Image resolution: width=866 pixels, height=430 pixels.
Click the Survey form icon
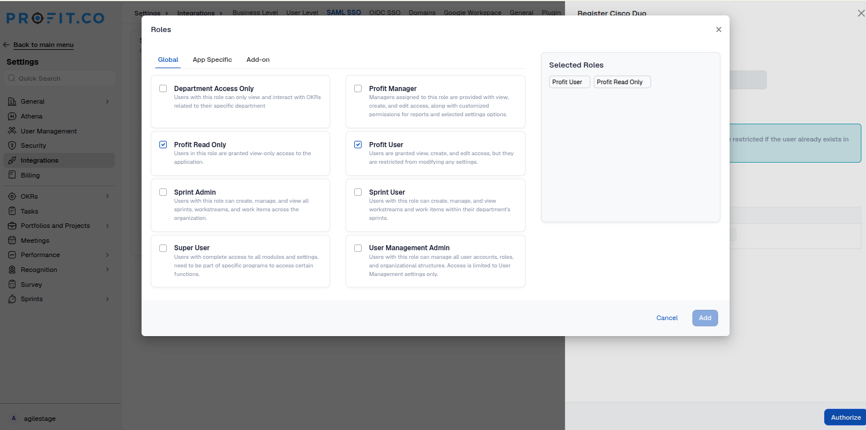[x=12, y=285]
